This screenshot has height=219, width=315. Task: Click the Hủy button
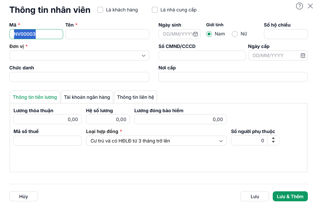pos(24,196)
